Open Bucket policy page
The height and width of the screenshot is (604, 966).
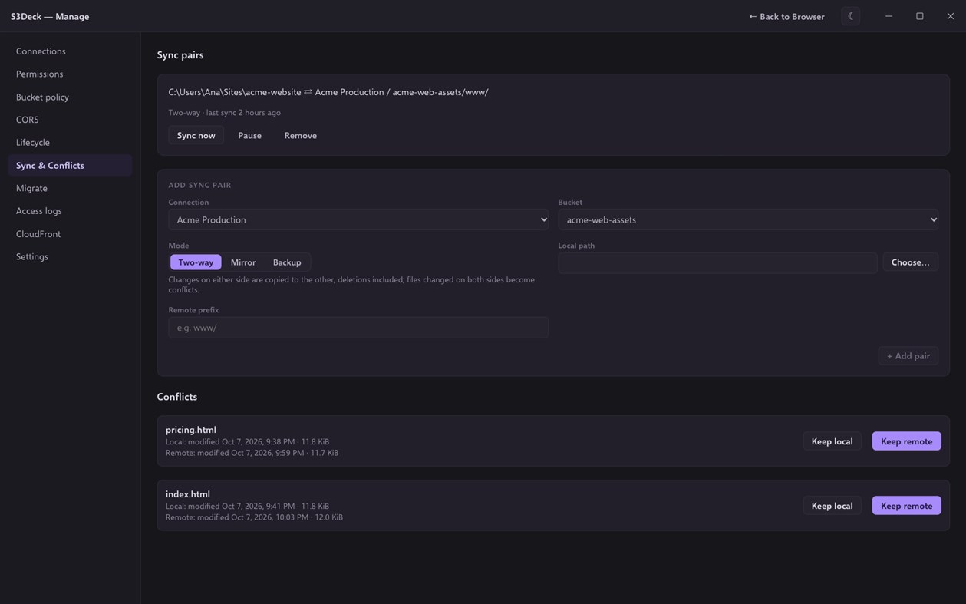70,97
